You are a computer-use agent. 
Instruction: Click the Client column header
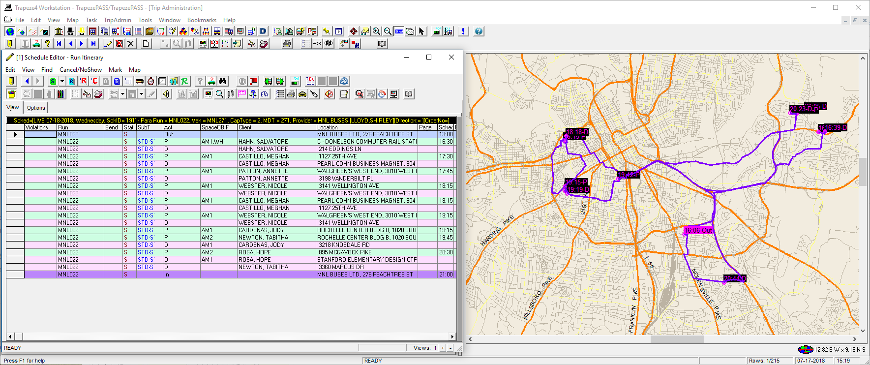coord(276,127)
